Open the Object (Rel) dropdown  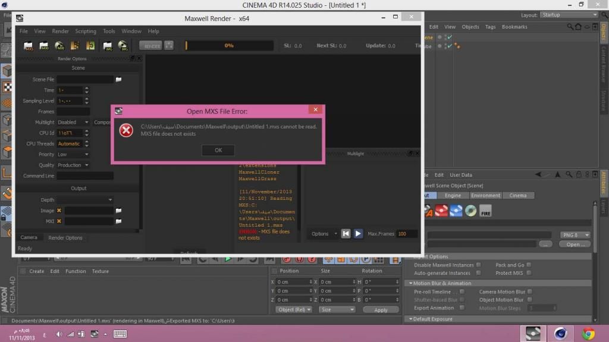click(294, 310)
